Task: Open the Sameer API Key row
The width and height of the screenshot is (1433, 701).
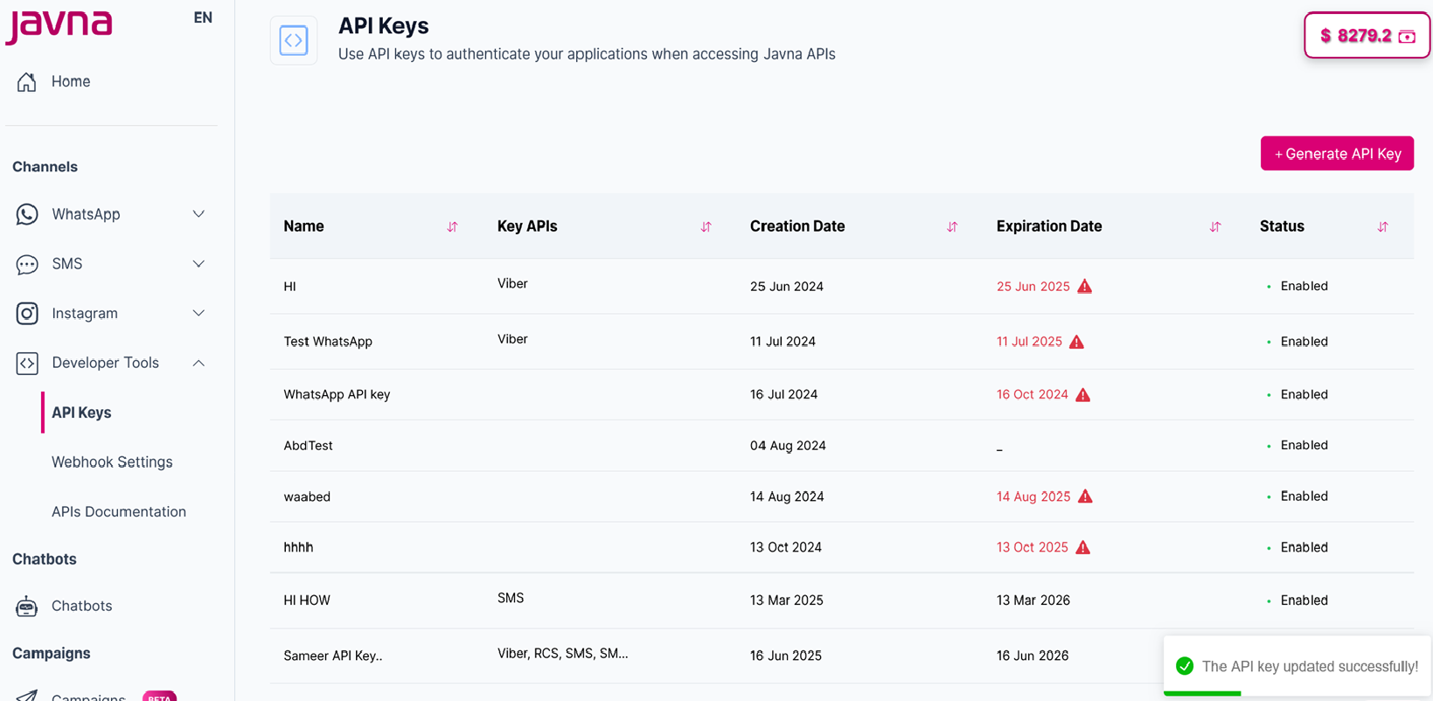Action: tap(333, 656)
